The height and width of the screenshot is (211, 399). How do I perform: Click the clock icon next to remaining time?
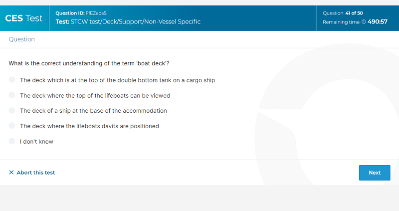pos(364,22)
